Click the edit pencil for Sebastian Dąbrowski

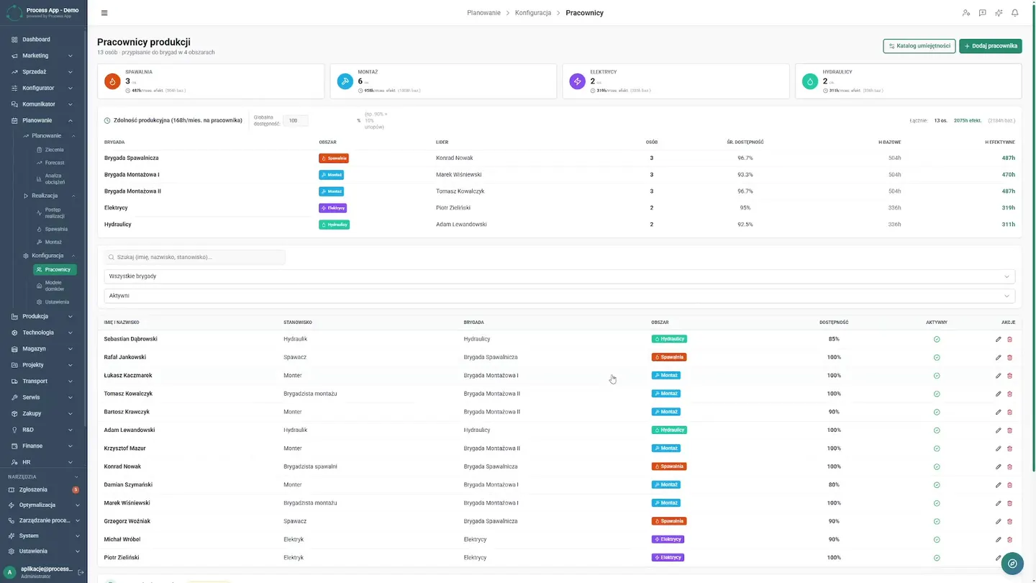[998, 339]
